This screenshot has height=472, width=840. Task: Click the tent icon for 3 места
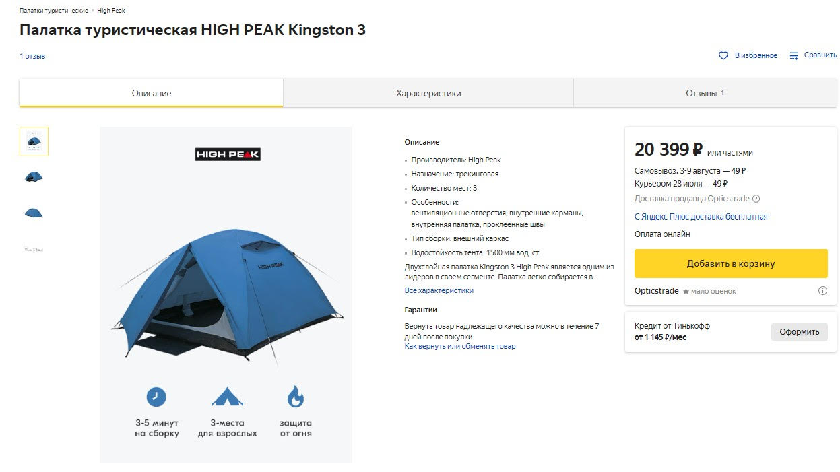(x=227, y=396)
